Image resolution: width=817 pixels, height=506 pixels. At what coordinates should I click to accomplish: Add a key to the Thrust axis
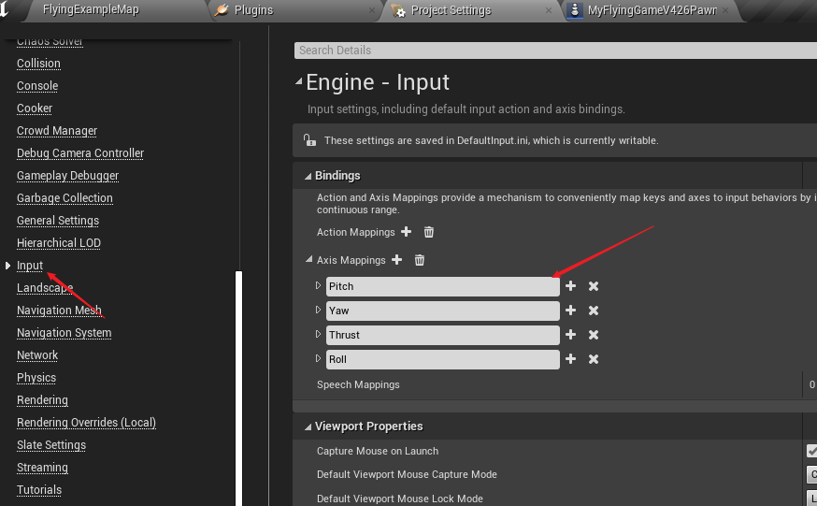[570, 335]
